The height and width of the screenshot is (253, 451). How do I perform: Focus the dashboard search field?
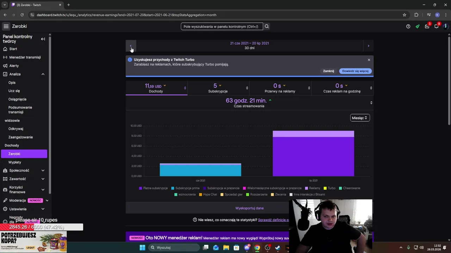point(222,26)
